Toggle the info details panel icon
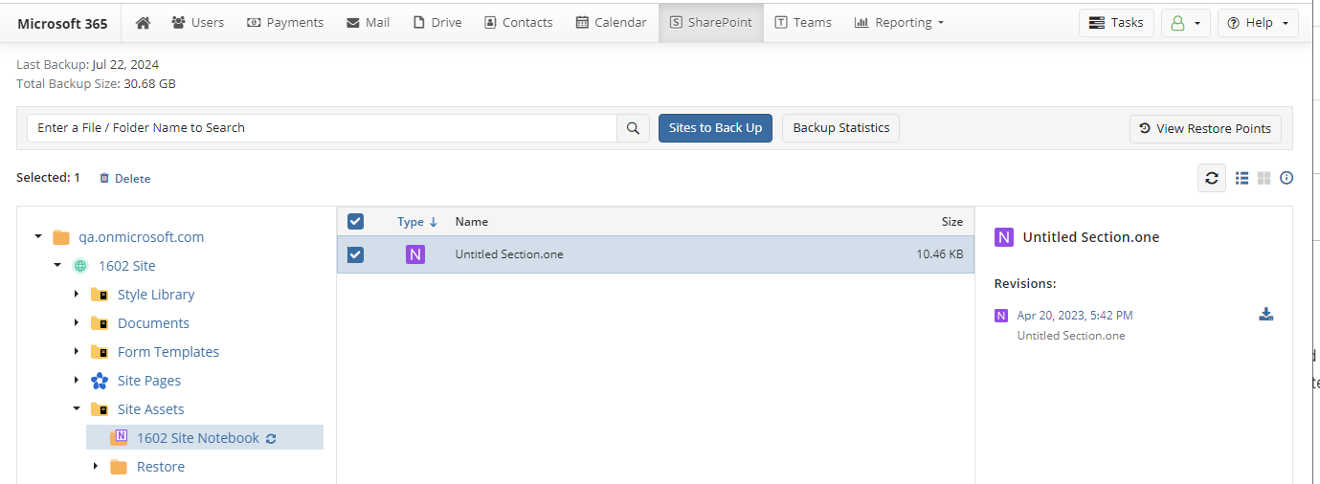The height and width of the screenshot is (484, 1320). pos(1286,178)
